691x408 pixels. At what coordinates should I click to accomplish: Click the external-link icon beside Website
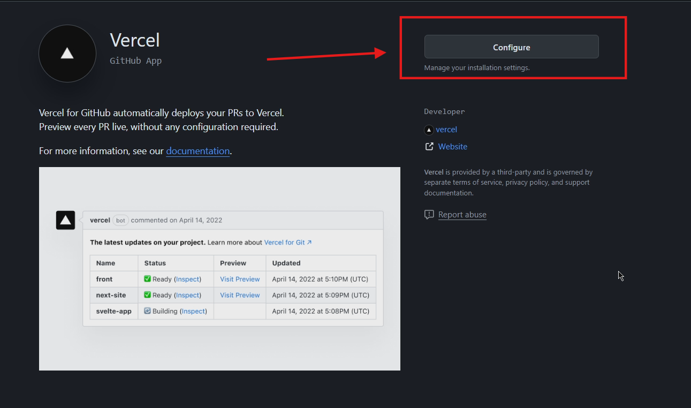pos(429,147)
